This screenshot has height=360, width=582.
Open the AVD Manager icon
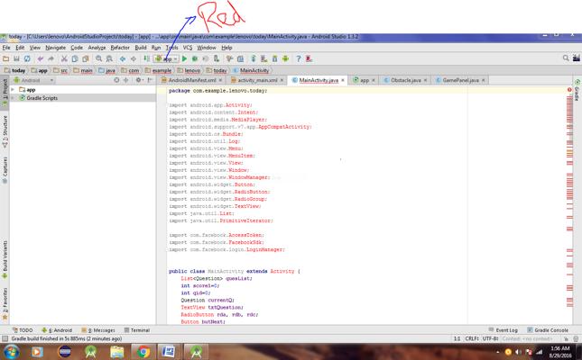pyautogui.click(x=263, y=58)
